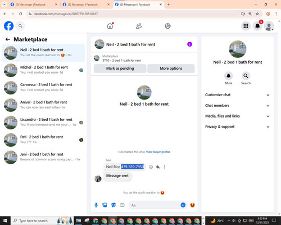Open the Friends icon in top navigation

139,26
